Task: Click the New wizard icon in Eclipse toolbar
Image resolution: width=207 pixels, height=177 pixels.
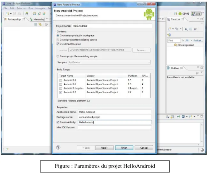Action: [7, 14]
